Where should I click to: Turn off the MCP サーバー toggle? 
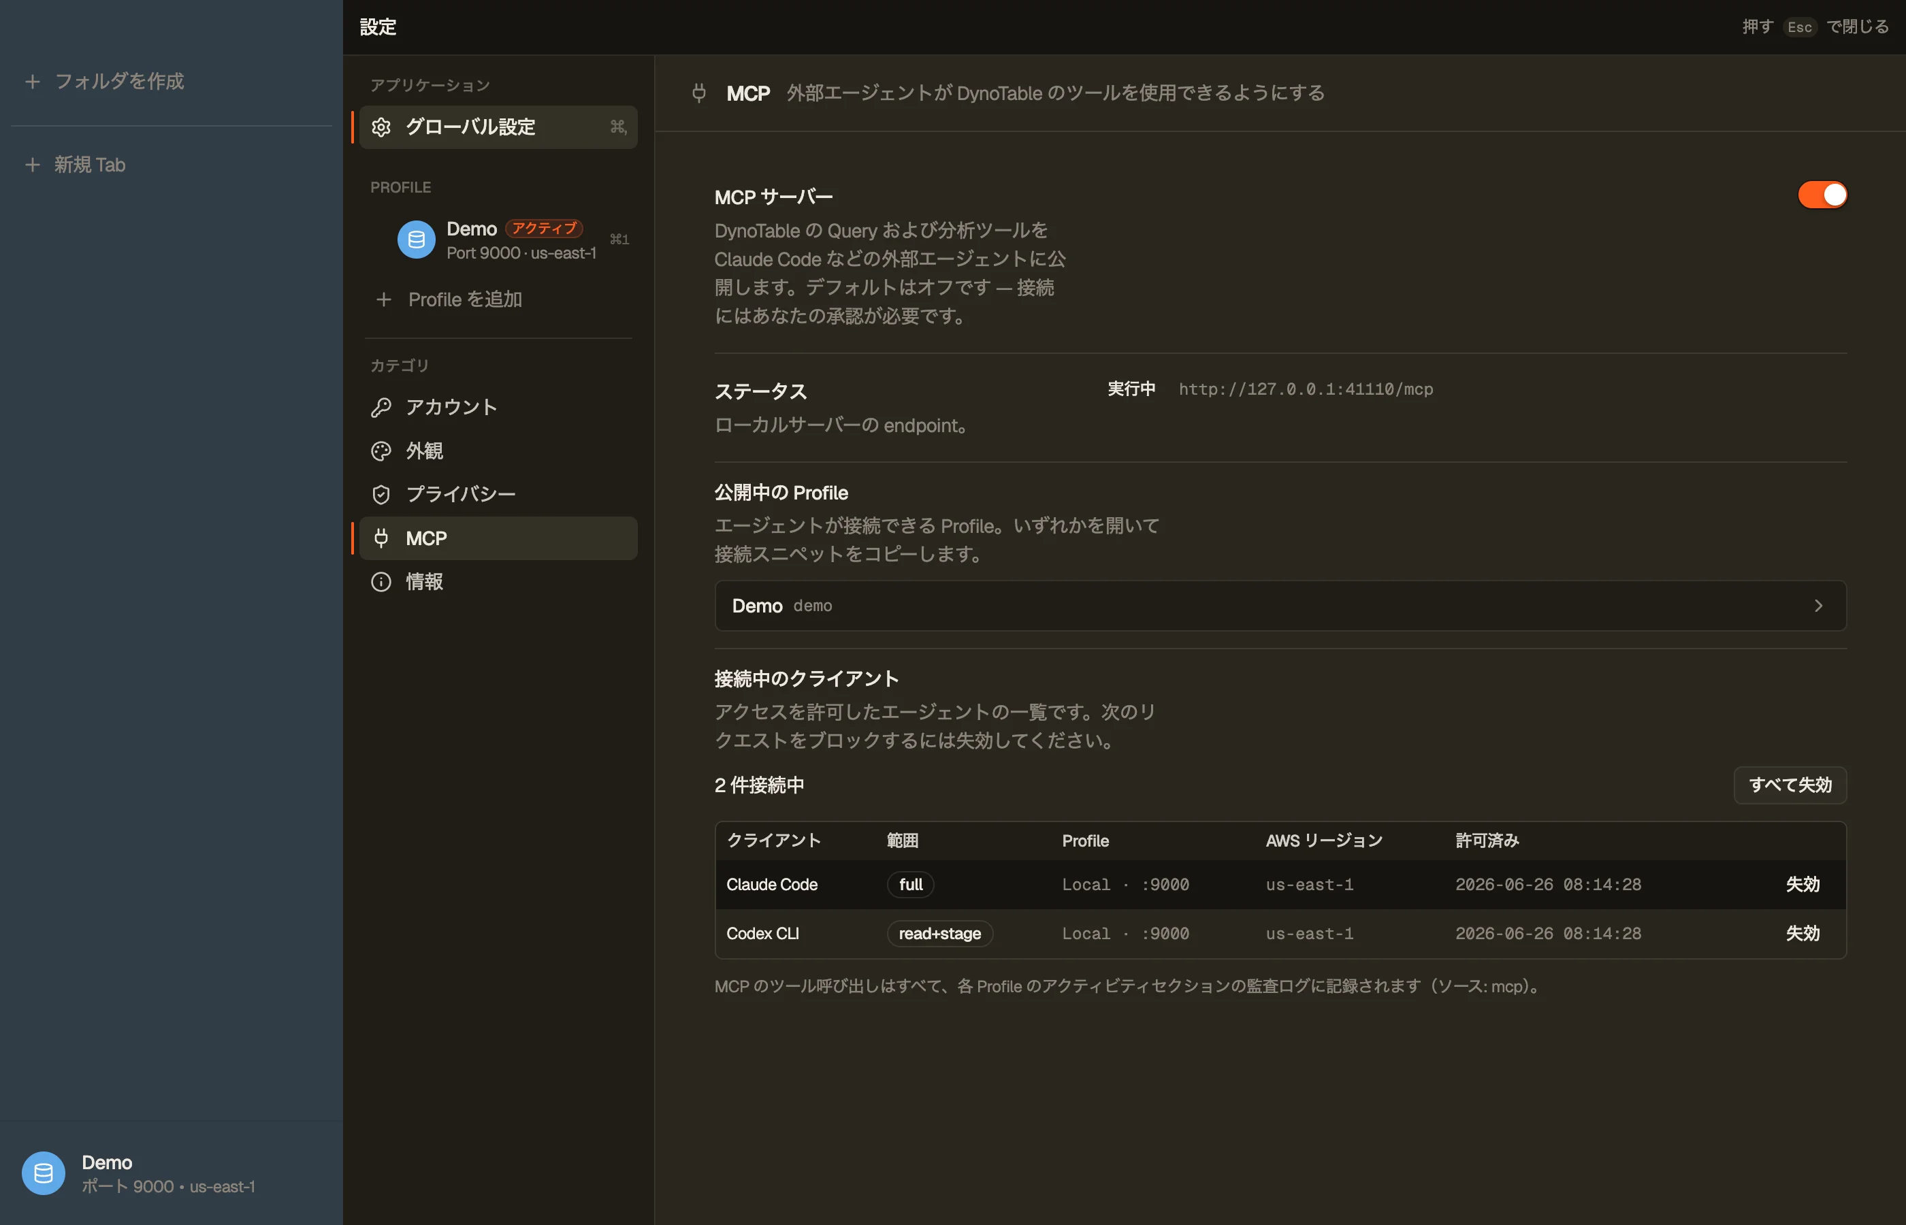[x=1822, y=195]
